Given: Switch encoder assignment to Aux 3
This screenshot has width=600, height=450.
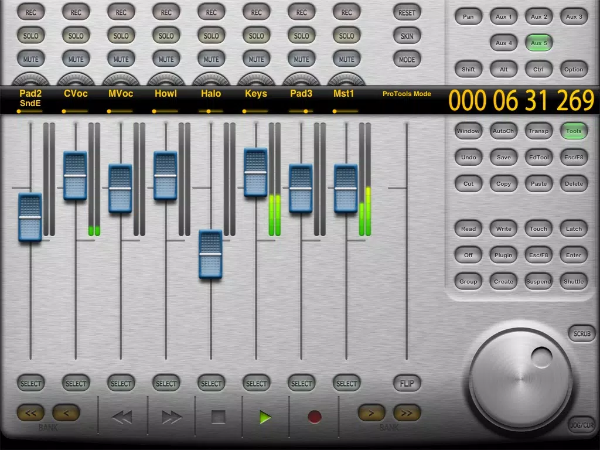Looking at the screenshot, I should tap(574, 16).
